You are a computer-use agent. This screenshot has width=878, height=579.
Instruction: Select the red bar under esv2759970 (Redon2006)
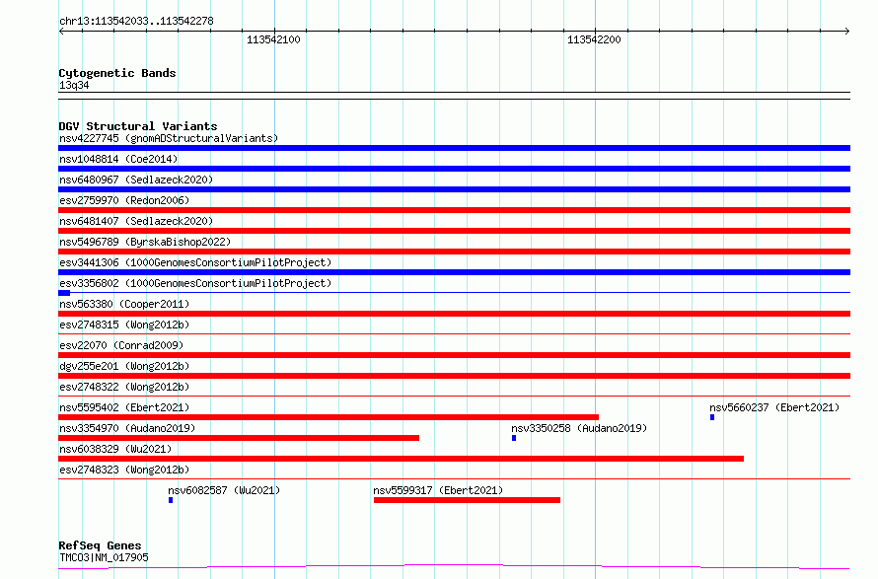pos(454,210)
